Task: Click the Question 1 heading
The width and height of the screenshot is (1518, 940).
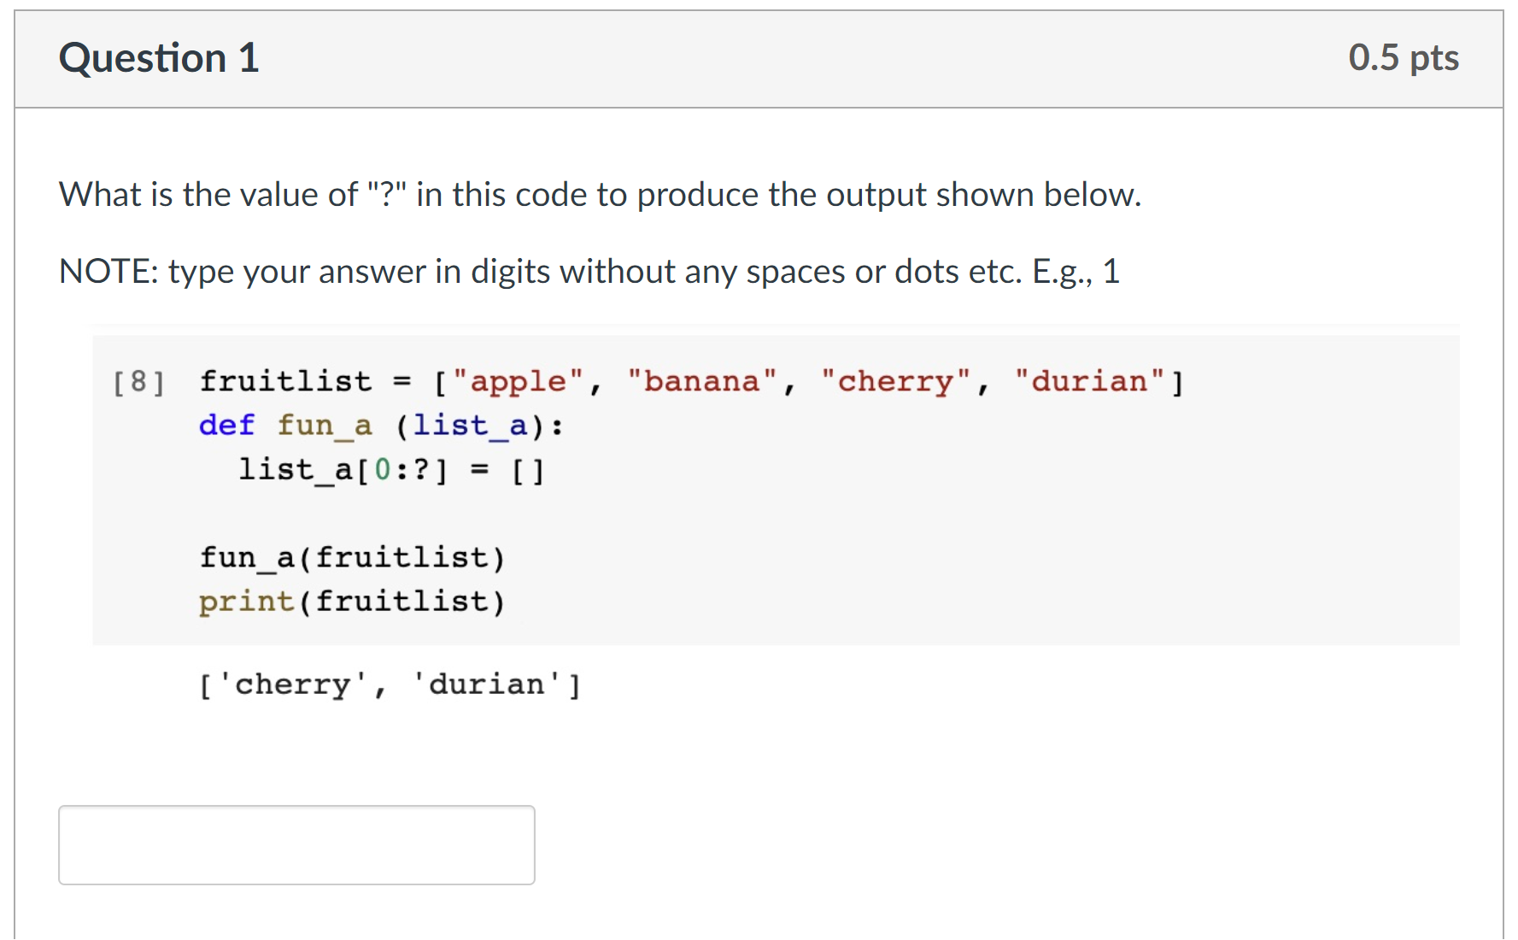Action: point(158,57)
